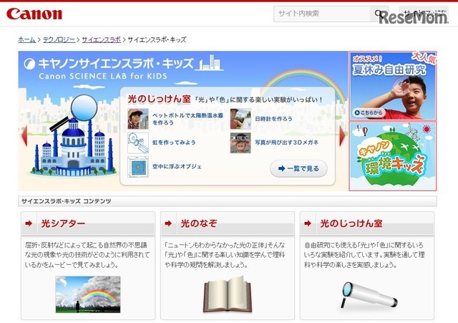This screenshot has height=323, width=458.
Task: Click the rainbow experiment thumbnail
Action: (x=138, y=143)
